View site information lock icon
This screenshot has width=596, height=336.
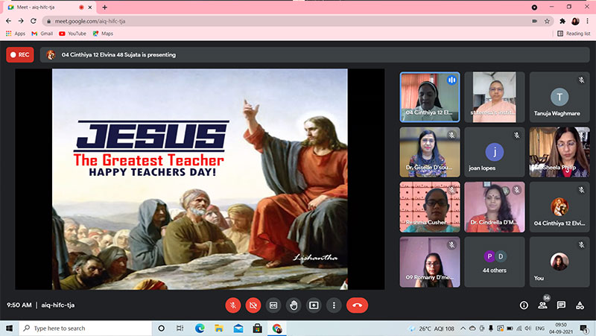pyautogui.click(x=48, y=22)
